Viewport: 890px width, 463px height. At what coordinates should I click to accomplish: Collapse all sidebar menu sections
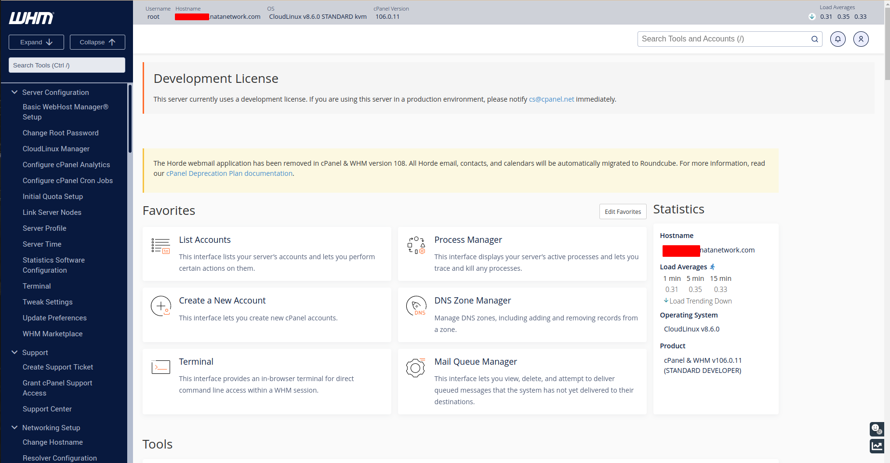[x=97, y=42]
